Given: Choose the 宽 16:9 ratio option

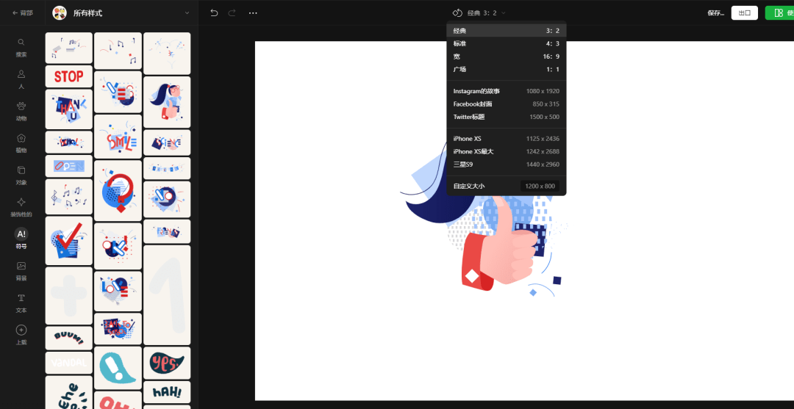Looking at the screenshot, I should (507, 57).
